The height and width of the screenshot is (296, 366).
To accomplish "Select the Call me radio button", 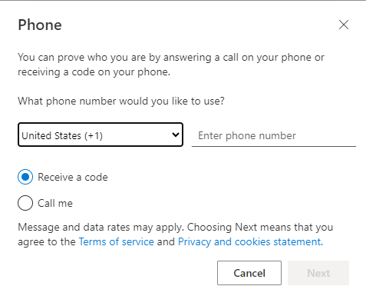I will point(25,203).
